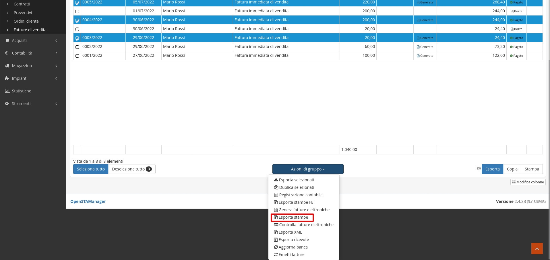This screenshot has height=260, width=550.
Task: Toggle the Azioni di gruppo dropdown
Action: click(x=308, y=169)
